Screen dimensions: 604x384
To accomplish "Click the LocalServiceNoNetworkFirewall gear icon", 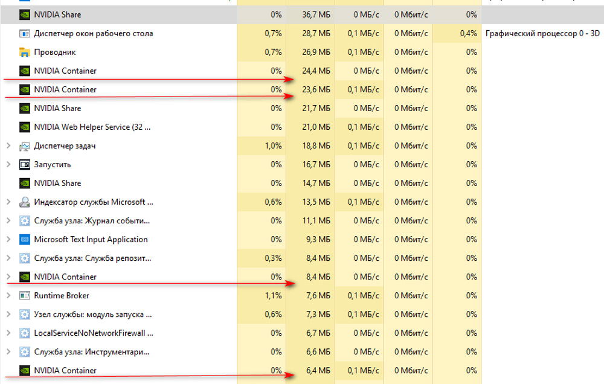I will click(x=25, y=333).
